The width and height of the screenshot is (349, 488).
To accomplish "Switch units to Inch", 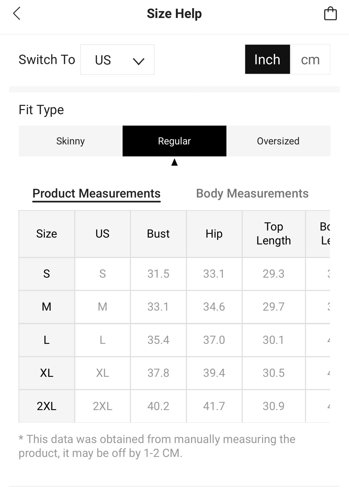I will click(x=267, y=59).
